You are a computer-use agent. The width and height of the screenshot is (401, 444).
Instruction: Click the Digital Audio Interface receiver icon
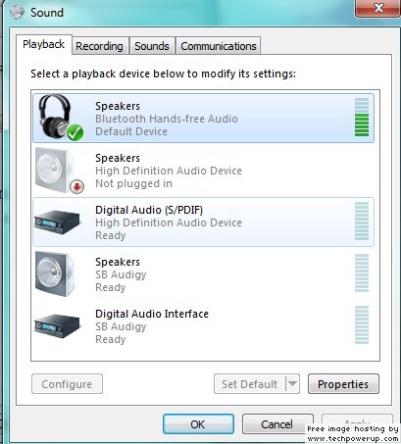click(x=57, y=325)
